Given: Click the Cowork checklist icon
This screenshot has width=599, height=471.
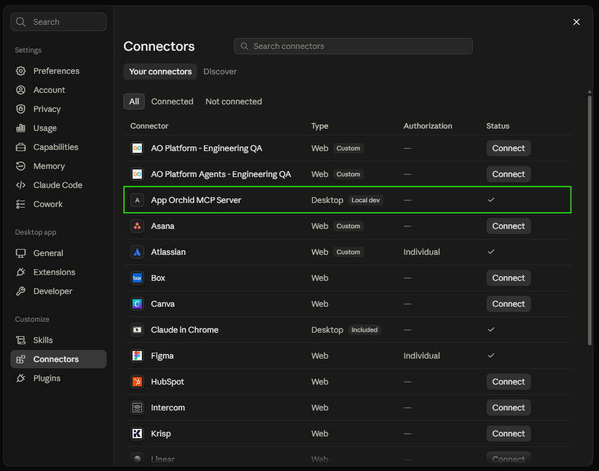Looking at the screenshot, I should pyautogui.click(x=21, y=204).
